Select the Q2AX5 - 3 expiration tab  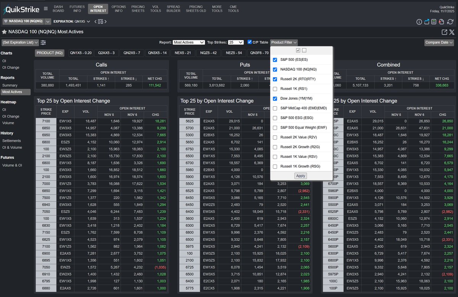(106, 53)
